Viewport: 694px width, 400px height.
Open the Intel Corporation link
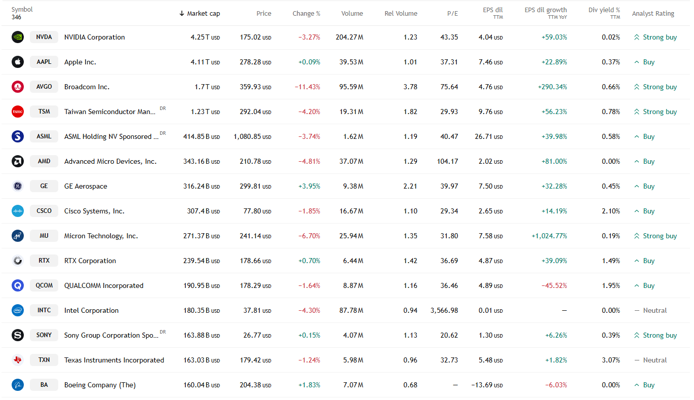(x=91, y=310)
